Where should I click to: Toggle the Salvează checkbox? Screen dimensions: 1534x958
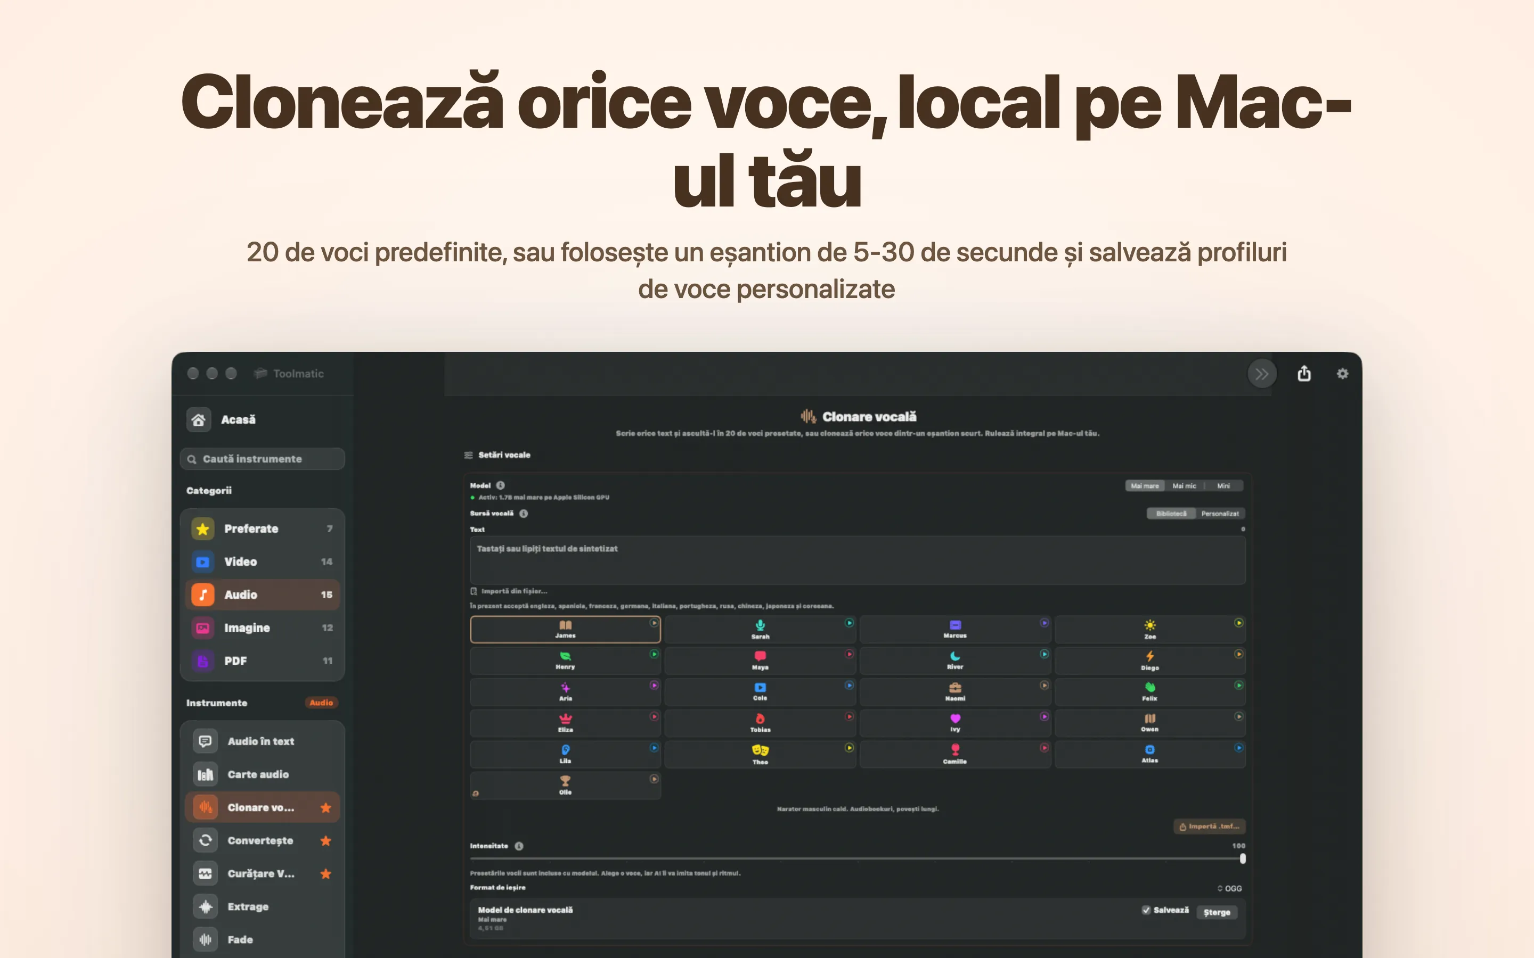pos(1146,910)
